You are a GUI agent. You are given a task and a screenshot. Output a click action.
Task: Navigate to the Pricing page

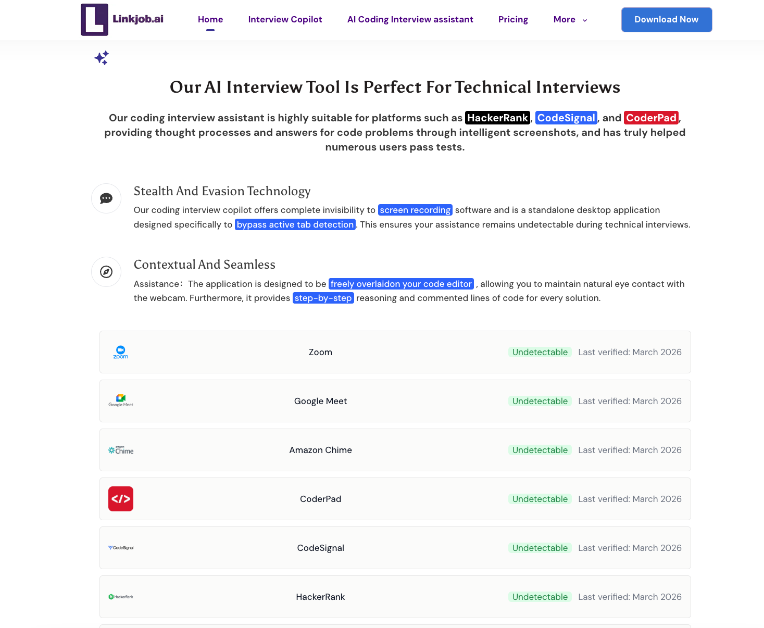(513, 20)
